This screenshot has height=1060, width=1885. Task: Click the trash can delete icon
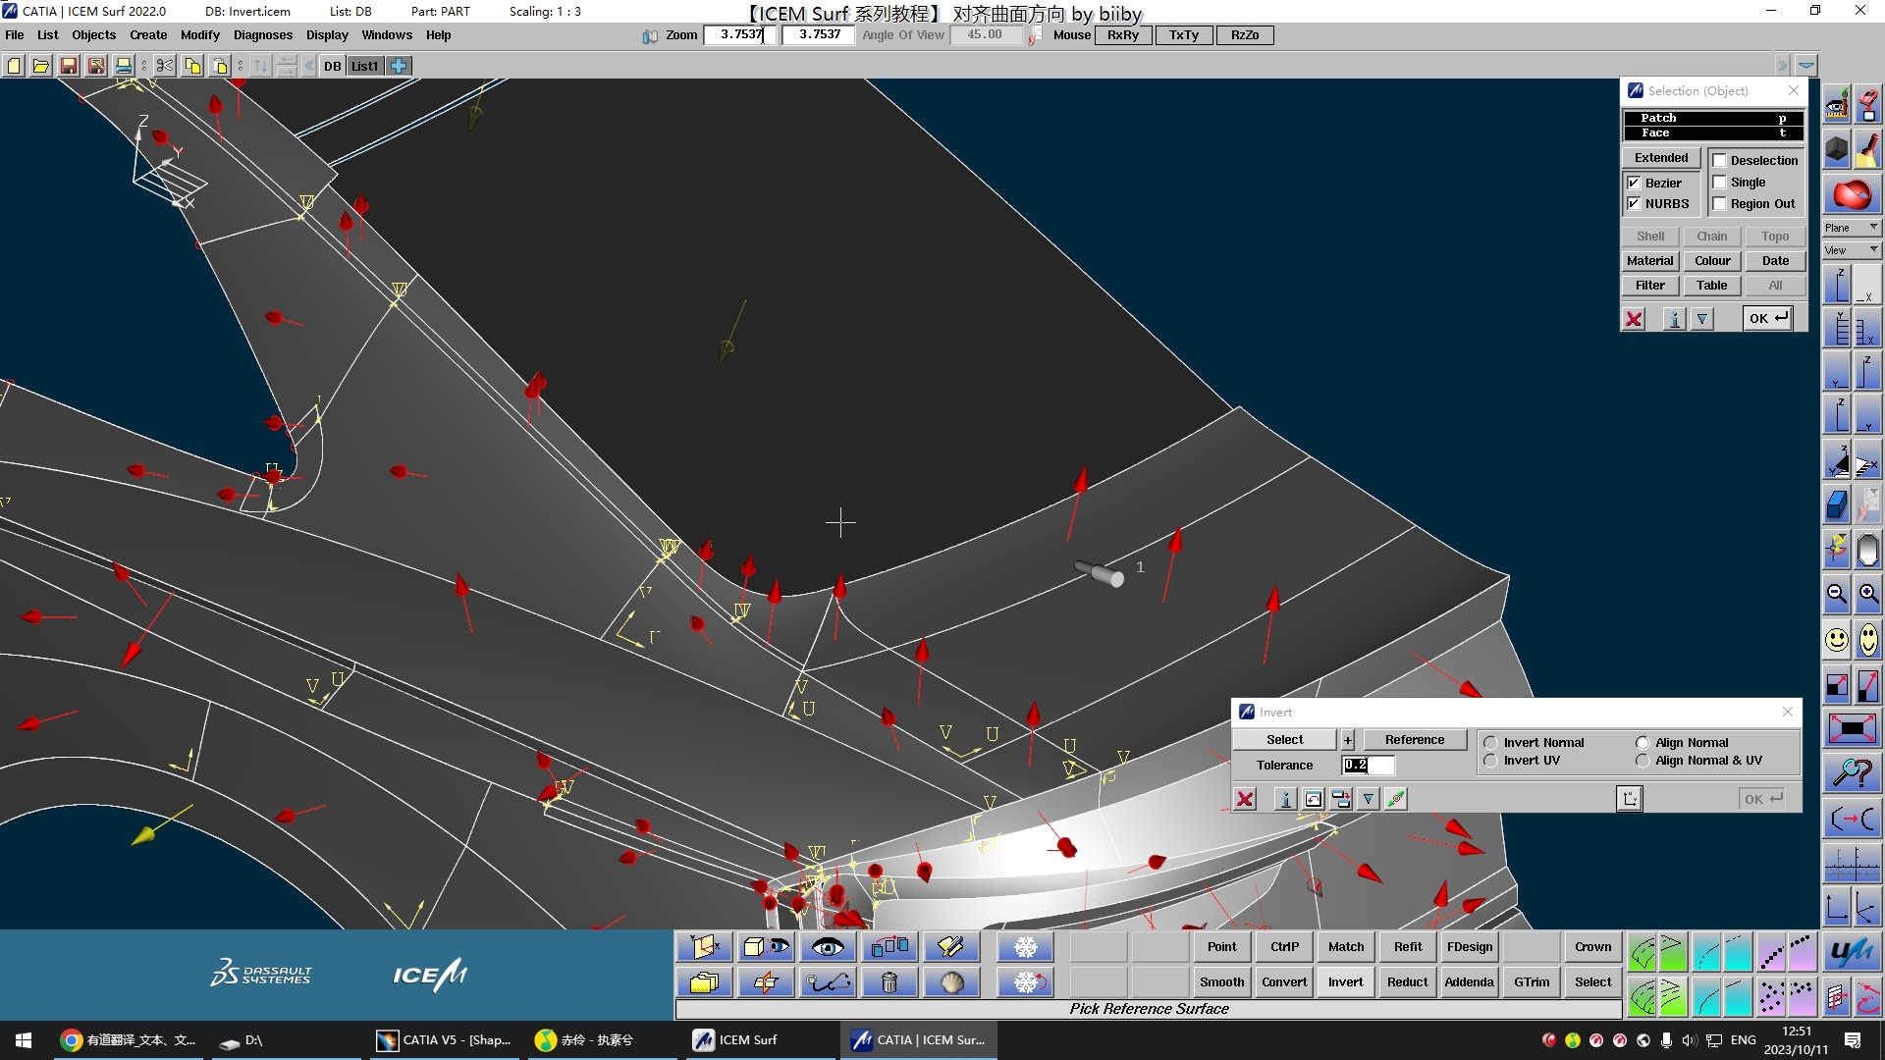pos(889,982)
